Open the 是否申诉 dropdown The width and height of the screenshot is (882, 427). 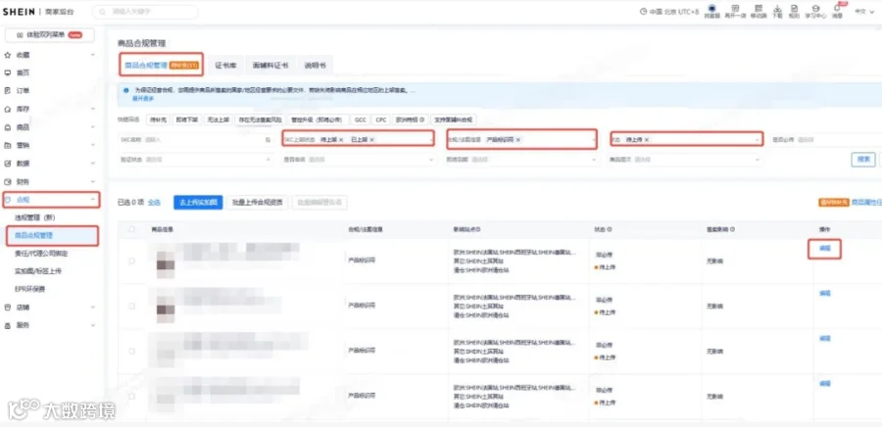[x=359, y=160]
